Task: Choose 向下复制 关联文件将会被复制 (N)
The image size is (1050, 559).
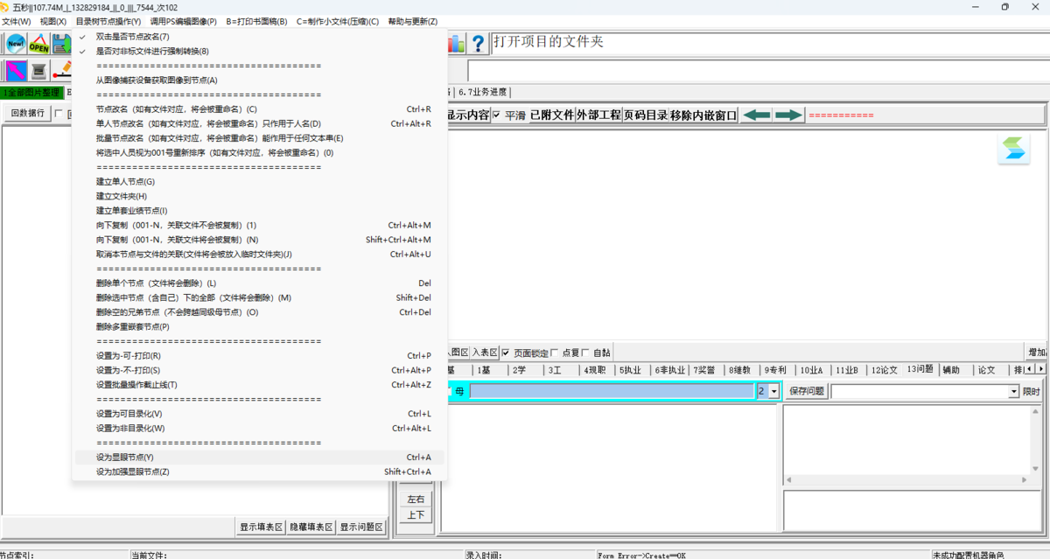Action: (260, 240)
